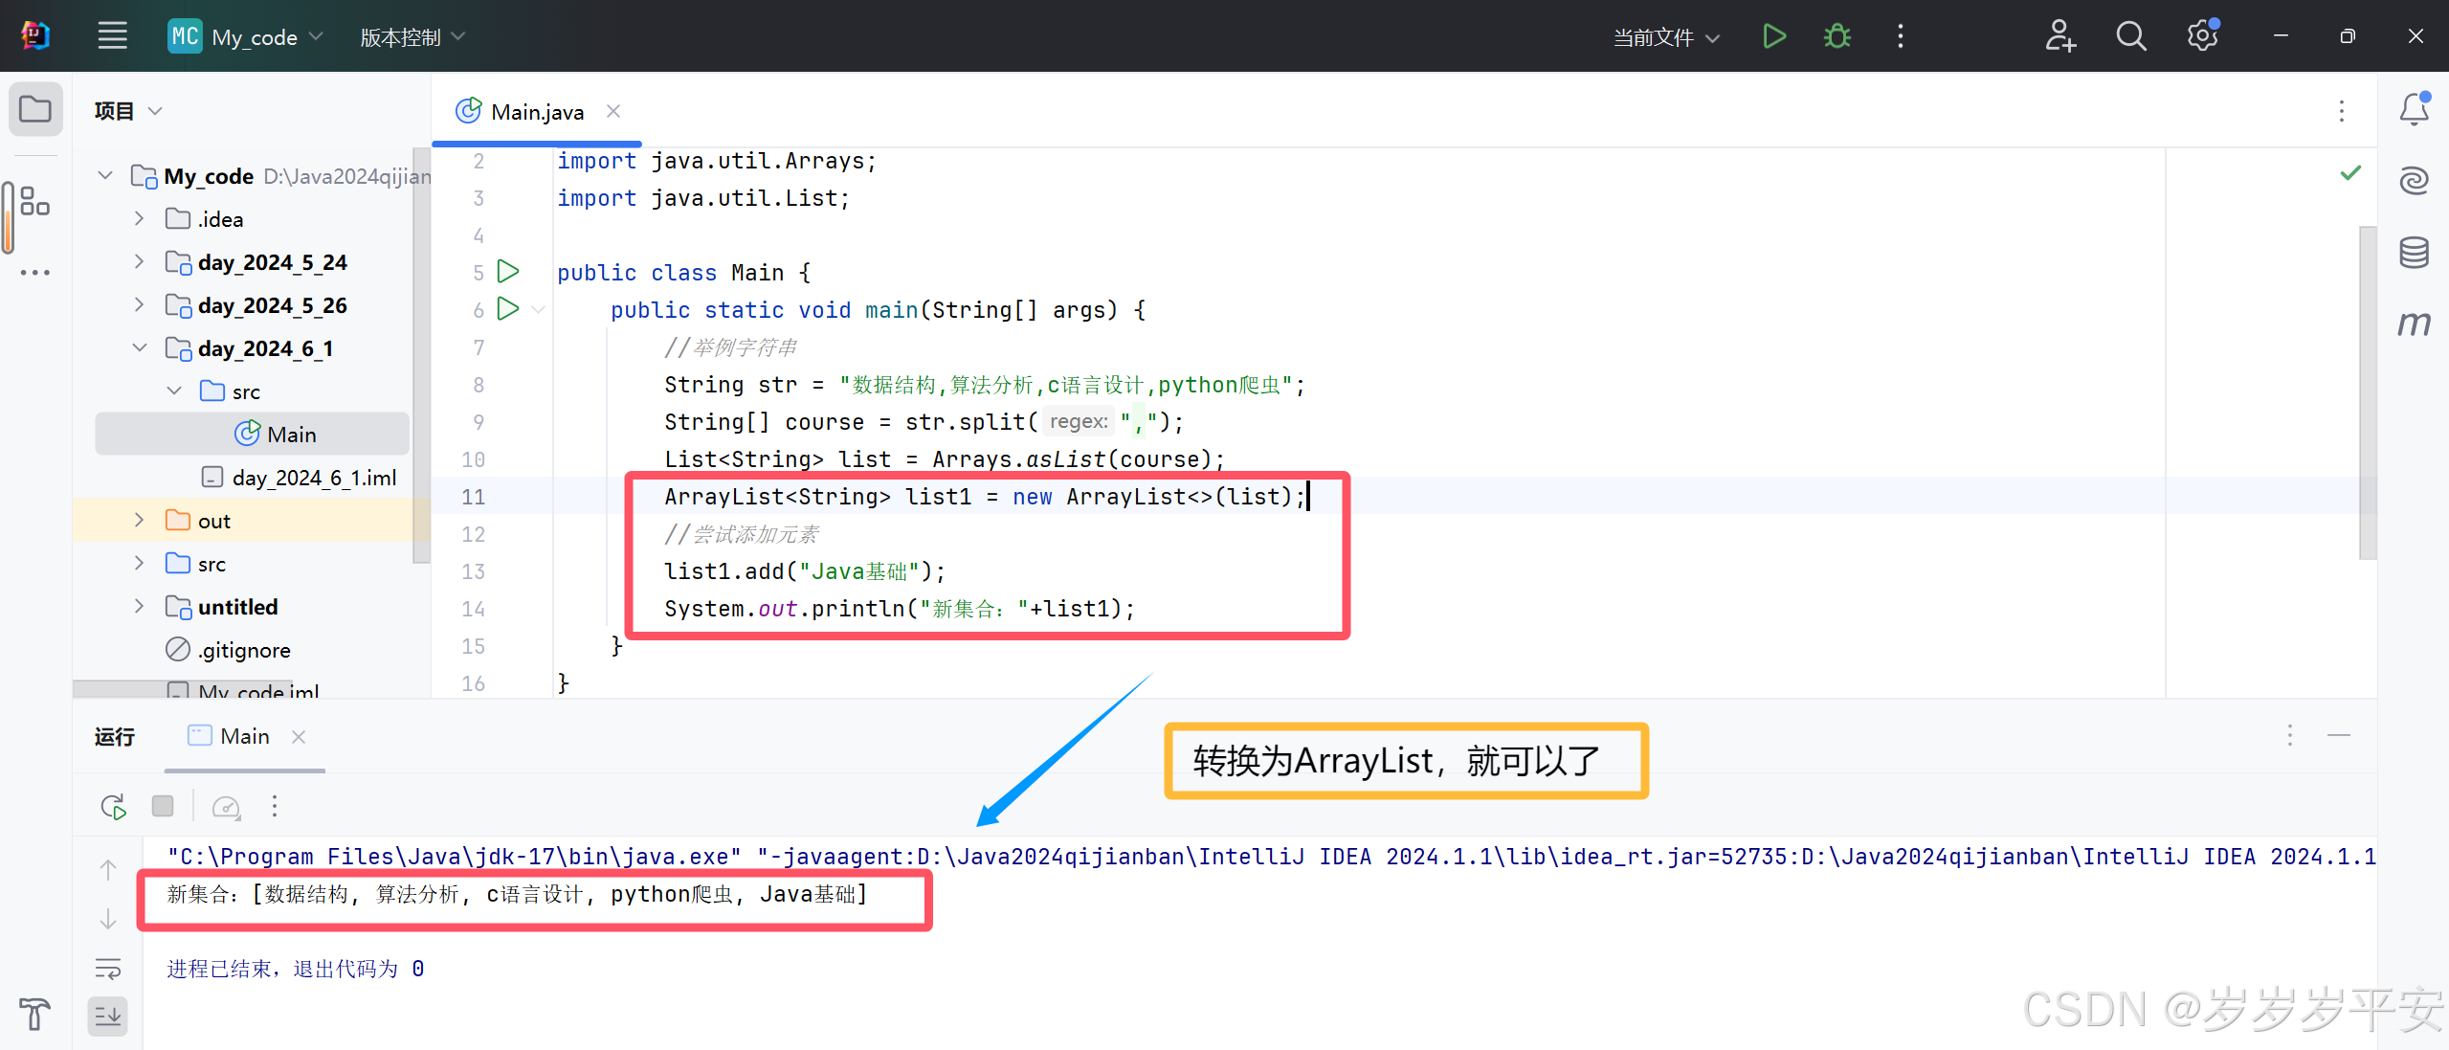The image size is (2449, 1050).
Task: Open the AI Assistant spiral icon
Action: click(x=2414, y=180)
